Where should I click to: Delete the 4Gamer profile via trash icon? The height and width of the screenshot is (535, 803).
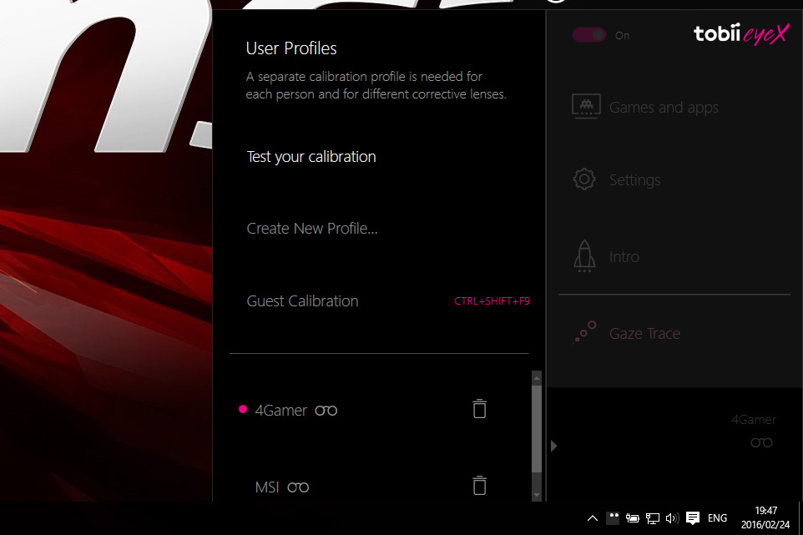(x=479, y=408)
